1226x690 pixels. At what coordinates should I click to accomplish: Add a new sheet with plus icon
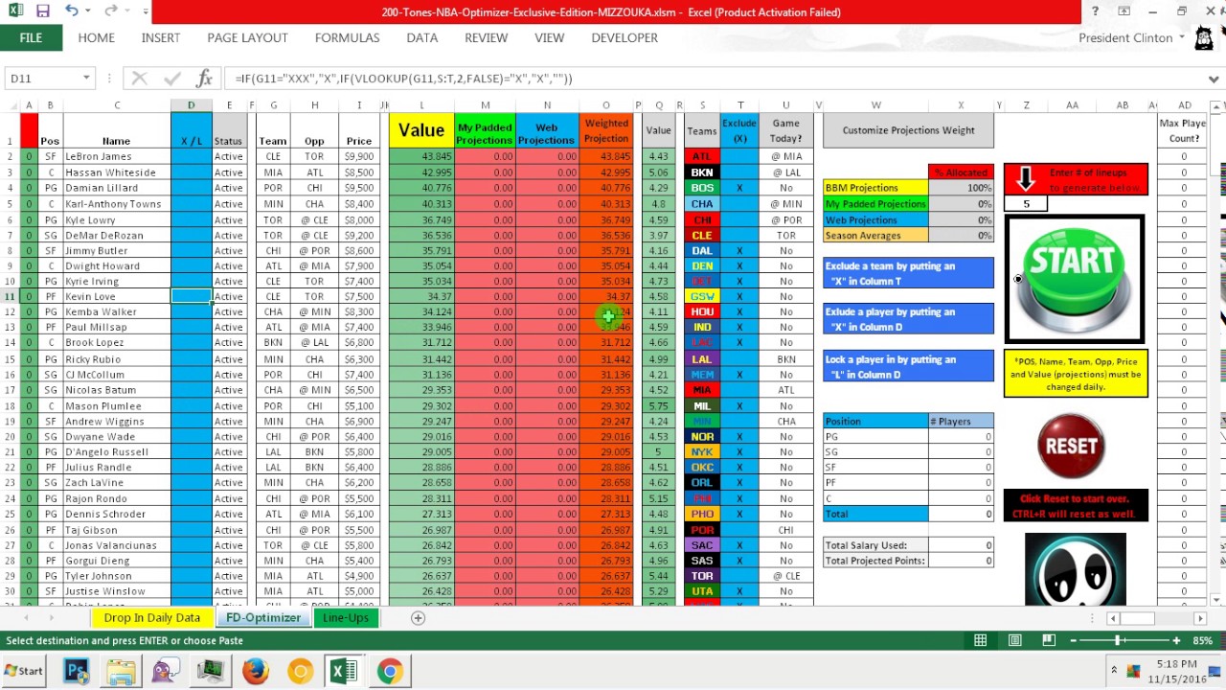418,618
